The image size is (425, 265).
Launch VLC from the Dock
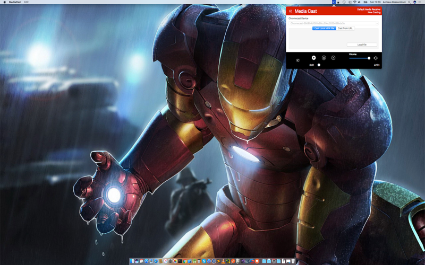point(223,261)
